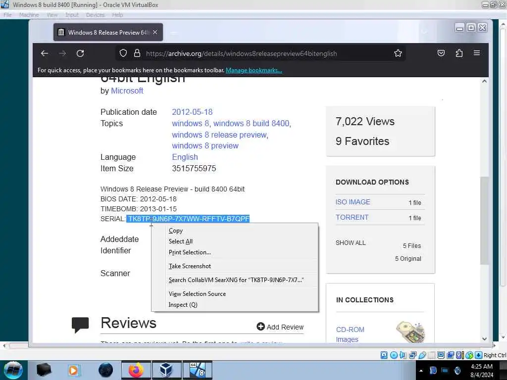507x380 pixels.
Task: Choose View Selection Source in context menu
Action: 235,294
